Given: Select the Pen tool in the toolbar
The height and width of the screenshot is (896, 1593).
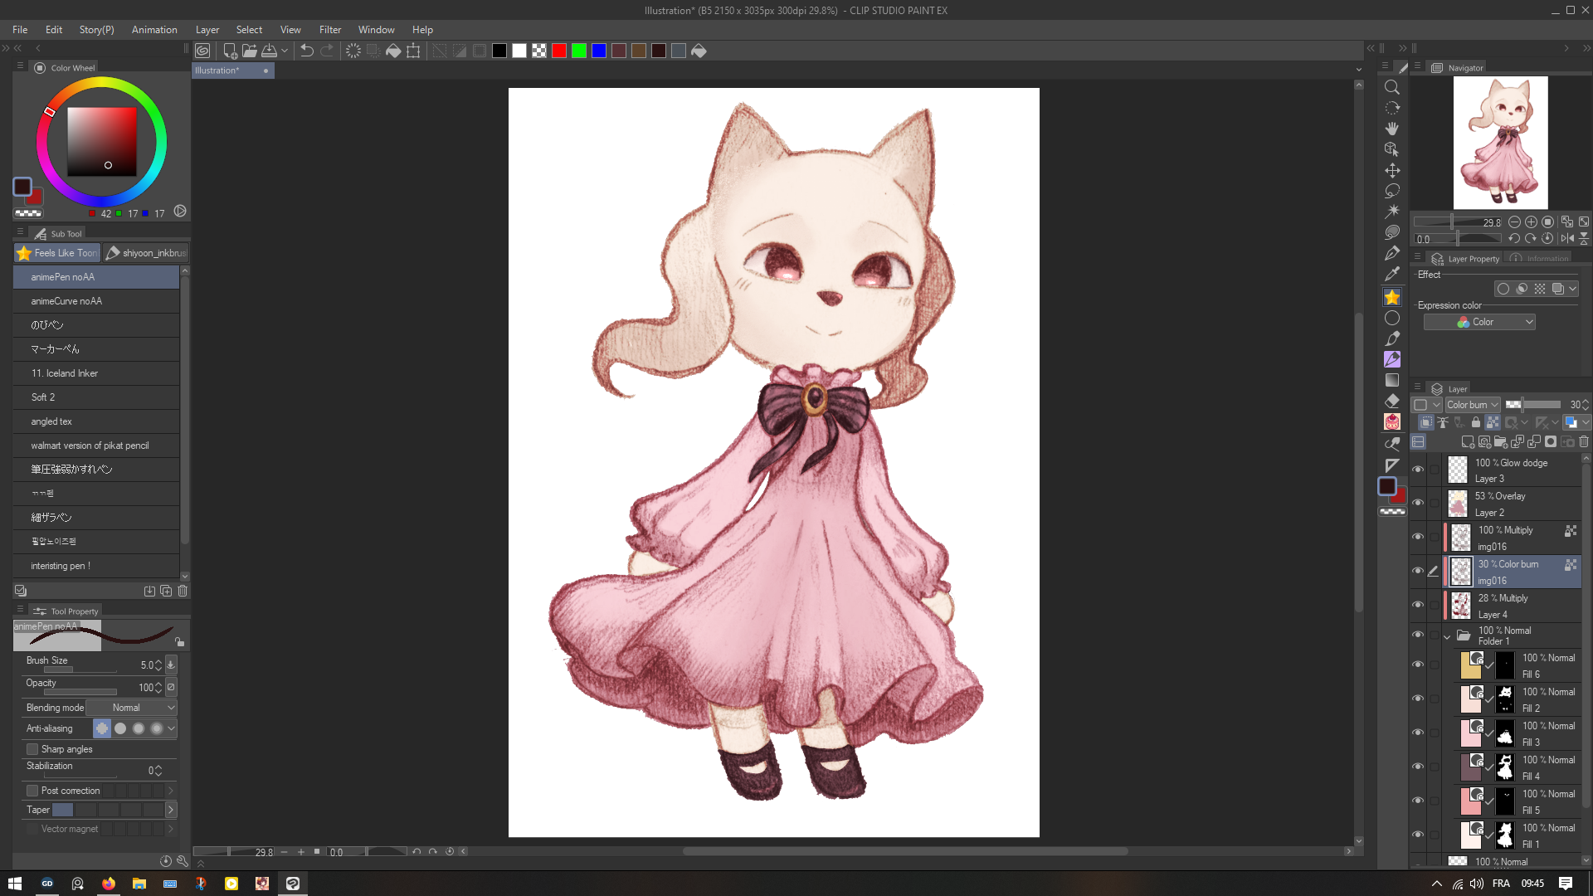Looking at the screenshot, I should point(1392,252).
